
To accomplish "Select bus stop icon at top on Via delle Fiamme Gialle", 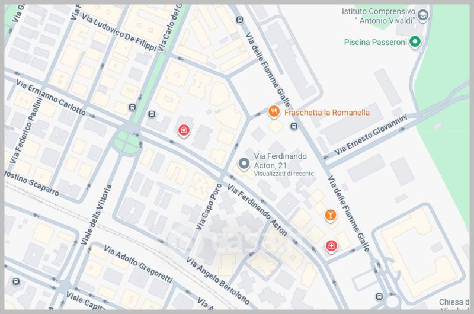I will 240,20.
